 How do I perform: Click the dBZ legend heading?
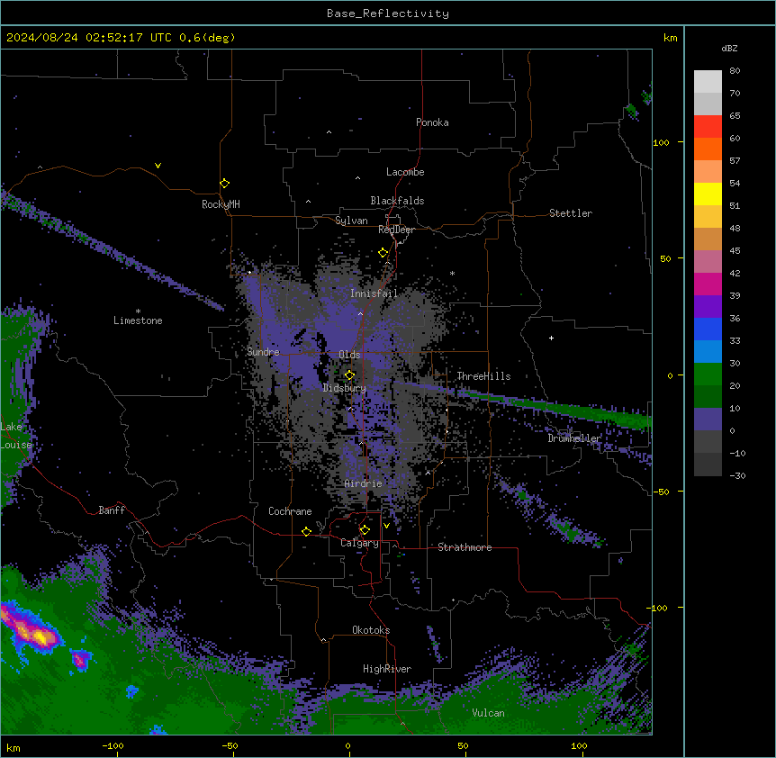tap(729, 48)
